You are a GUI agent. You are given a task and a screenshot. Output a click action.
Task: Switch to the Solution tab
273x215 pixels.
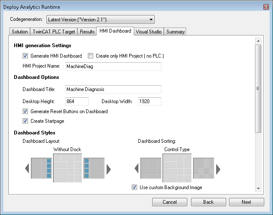(x=20, y=32)
